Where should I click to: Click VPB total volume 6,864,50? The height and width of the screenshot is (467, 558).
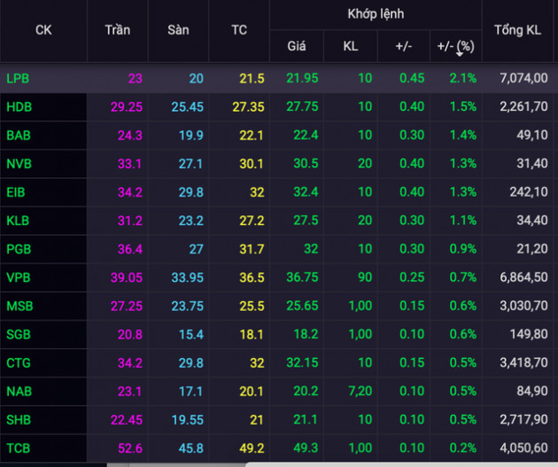[523, 277]
